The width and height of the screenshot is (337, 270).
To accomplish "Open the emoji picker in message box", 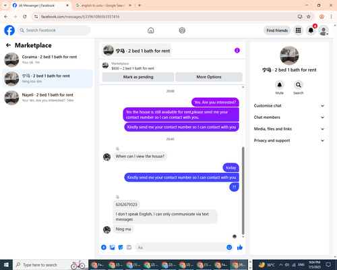I will pos(229,247).
